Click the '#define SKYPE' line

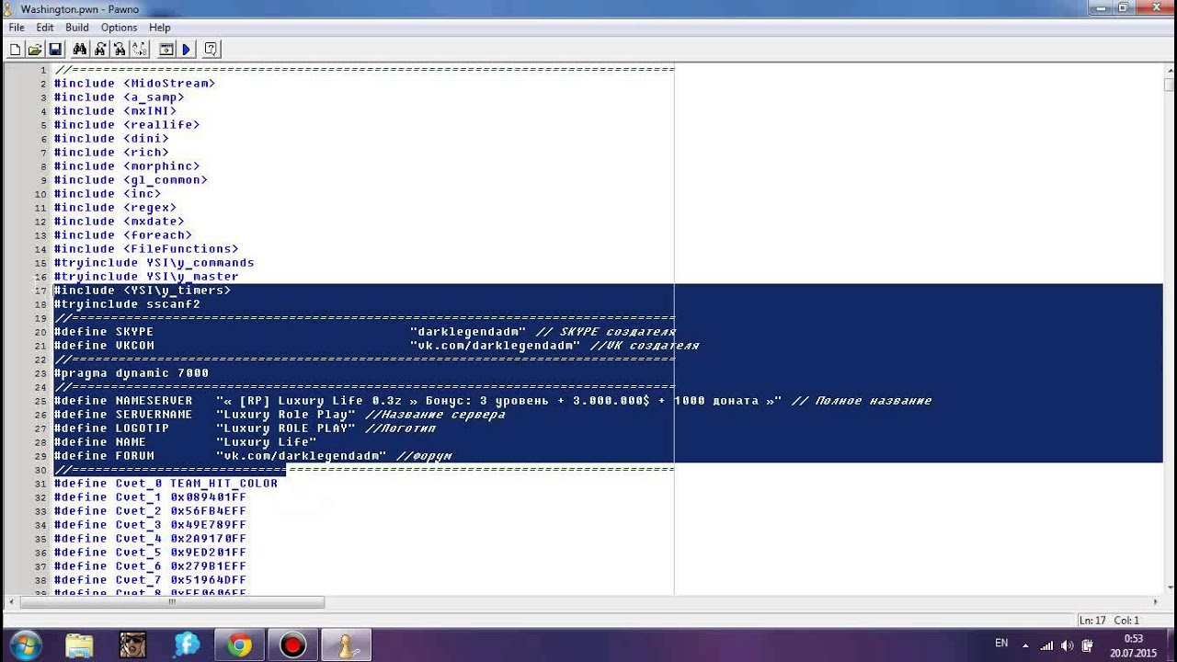(365, 332)
